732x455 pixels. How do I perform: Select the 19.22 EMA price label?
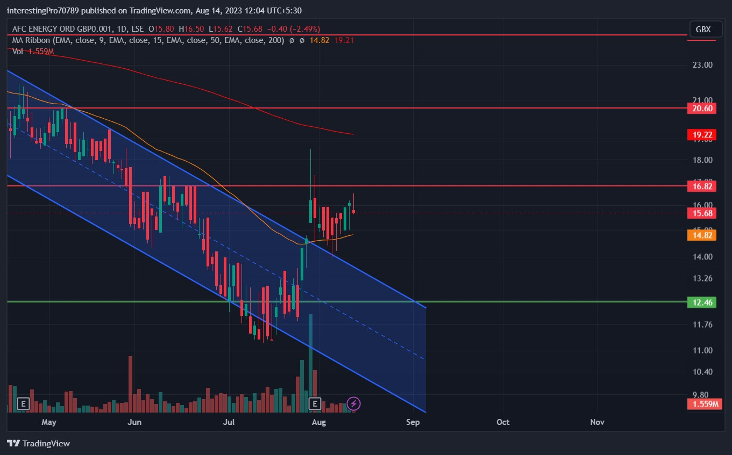tap(702, 135)
